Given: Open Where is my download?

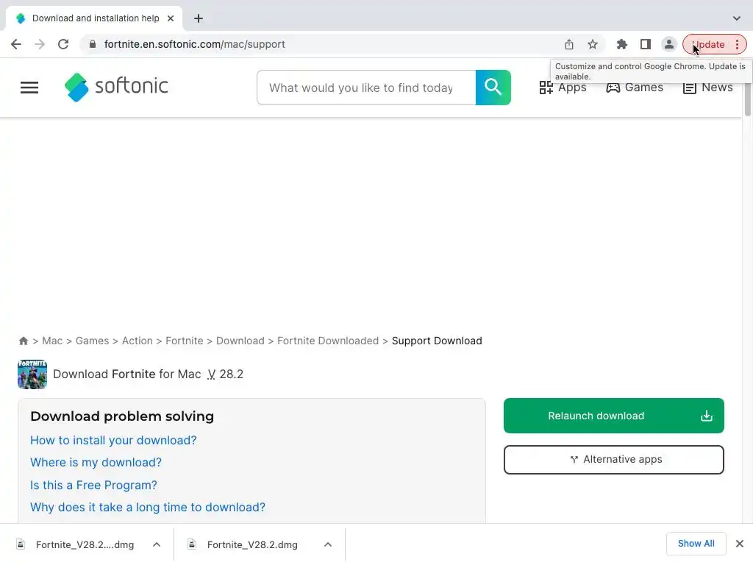Looking at the screenshot, I should click(96, 462).
